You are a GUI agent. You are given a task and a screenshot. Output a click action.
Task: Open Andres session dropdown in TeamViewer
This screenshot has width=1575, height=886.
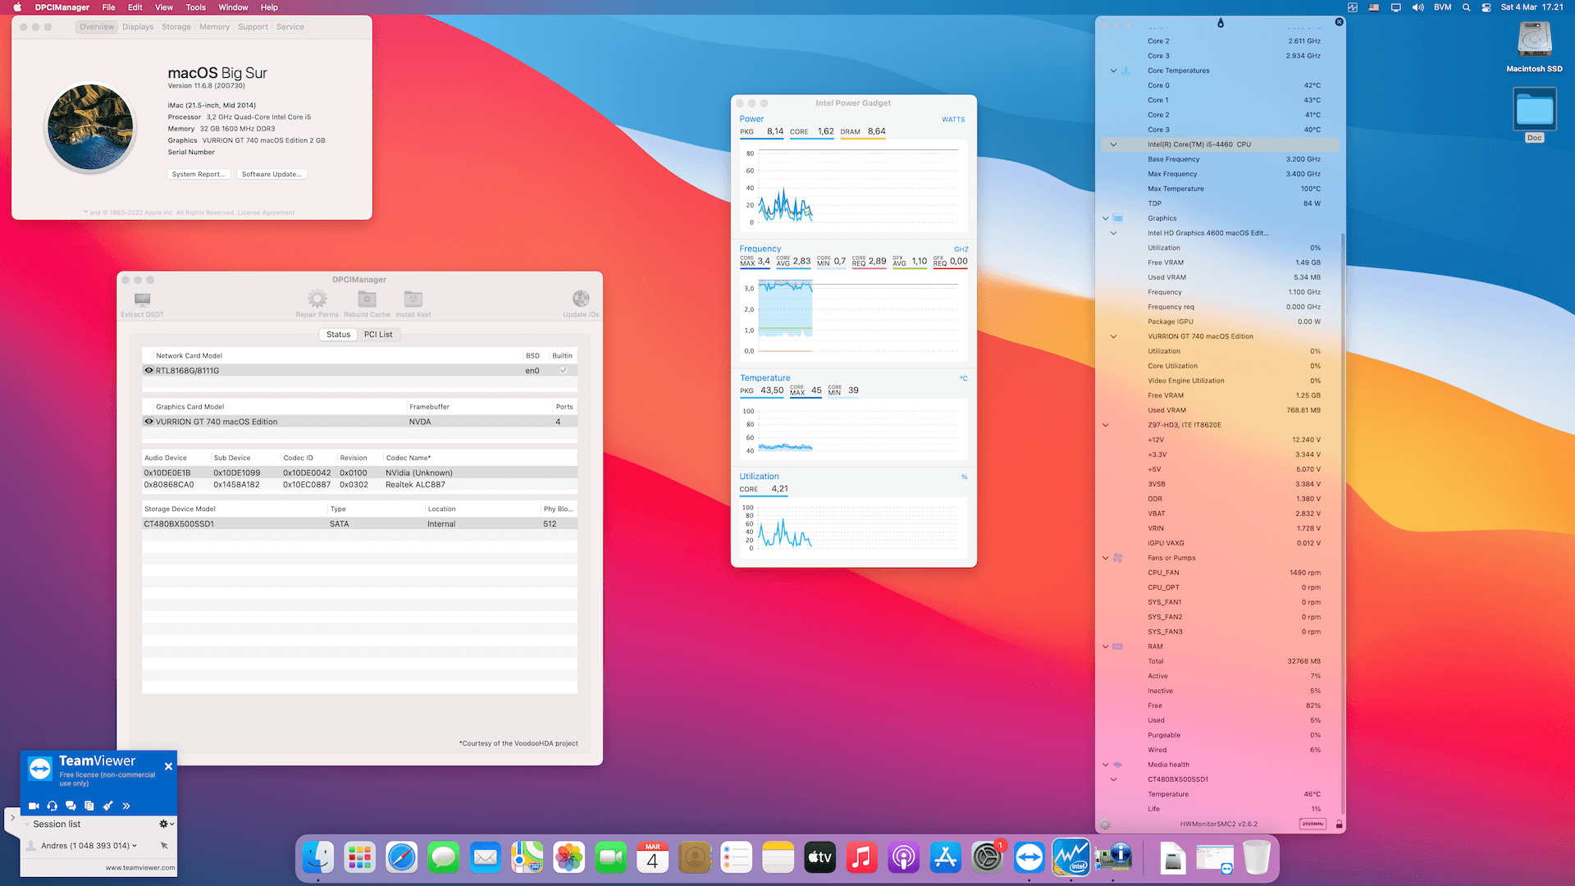[x=135, y=846]
